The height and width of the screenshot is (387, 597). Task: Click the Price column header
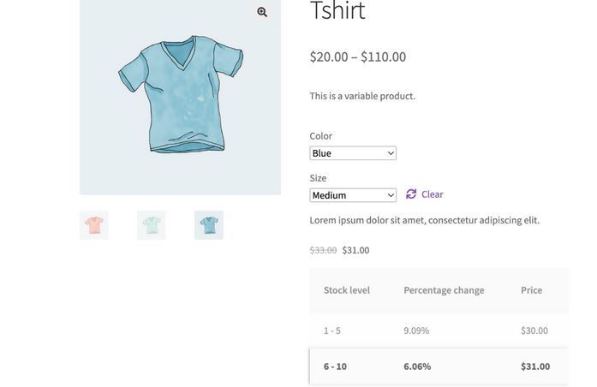click(x=532, y=290)
